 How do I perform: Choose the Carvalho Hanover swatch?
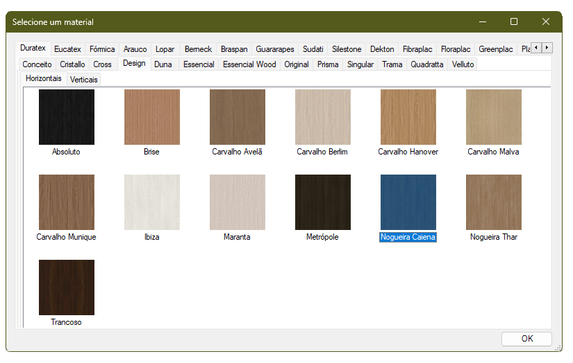408,117
